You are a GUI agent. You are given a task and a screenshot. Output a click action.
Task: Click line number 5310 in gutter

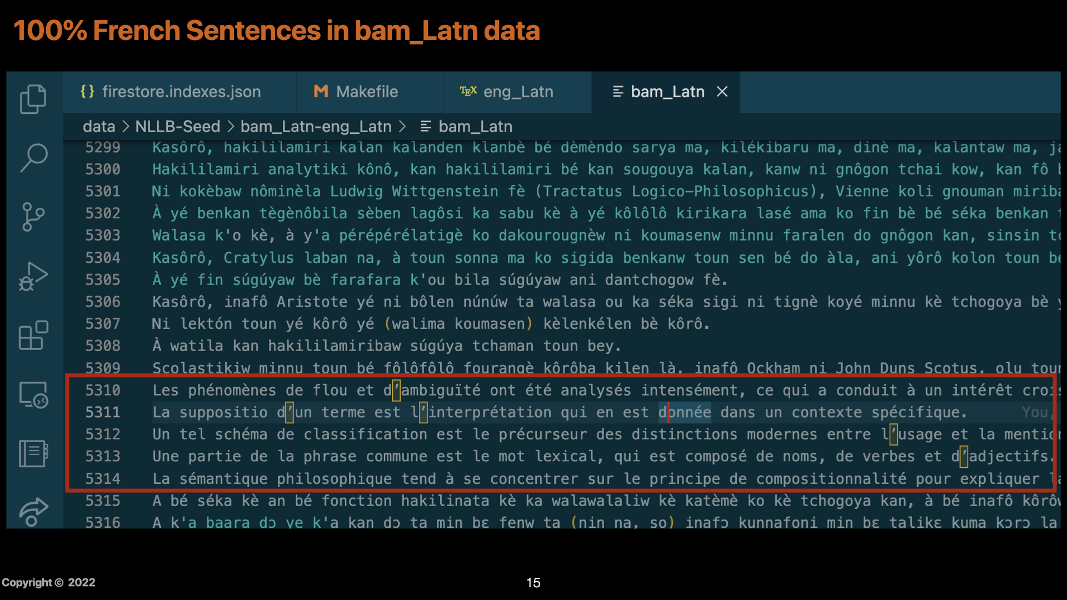[x=103, y=391]
